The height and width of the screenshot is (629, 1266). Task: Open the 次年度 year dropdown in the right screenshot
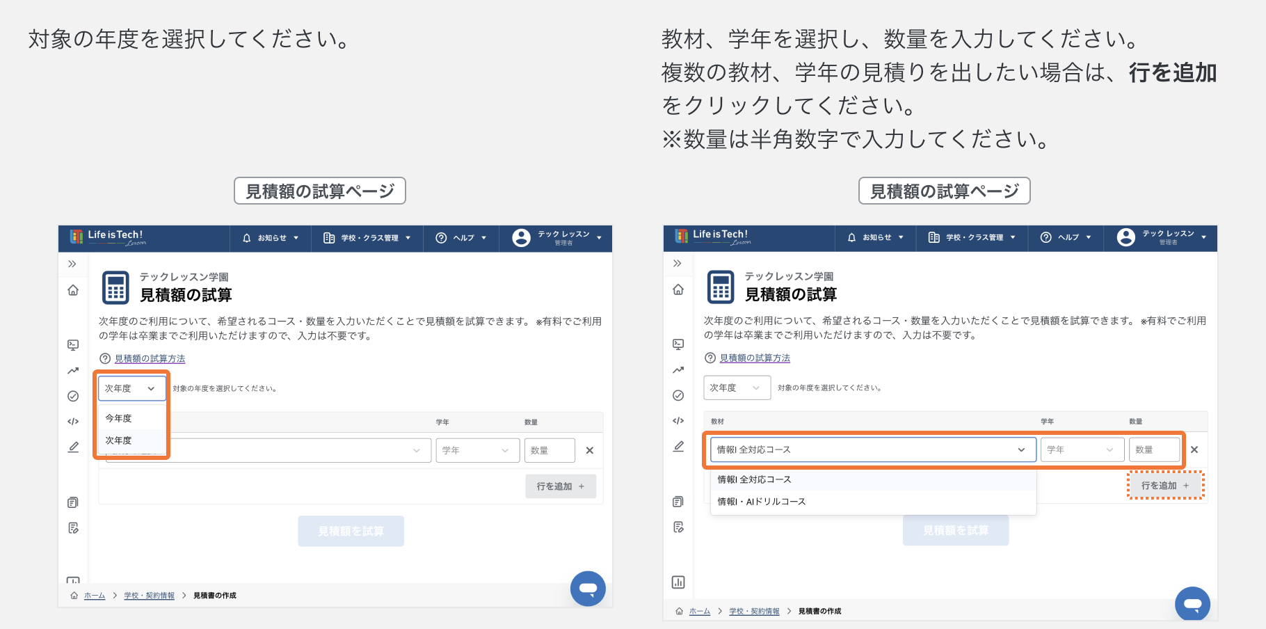point(737,388)
